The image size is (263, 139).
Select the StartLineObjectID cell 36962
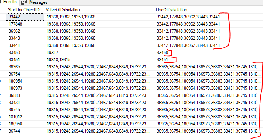click(x=25, y=31)
